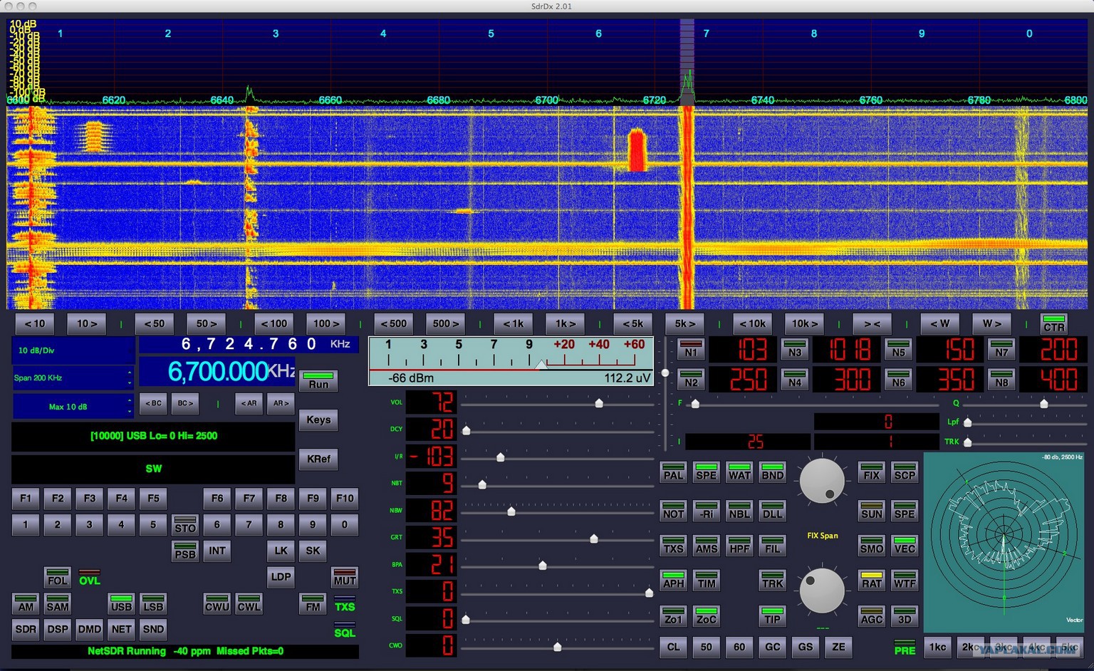Screen dimensions: 1094x671
Task: Click the VOL volume slider
Action: [x=557, y=403]
